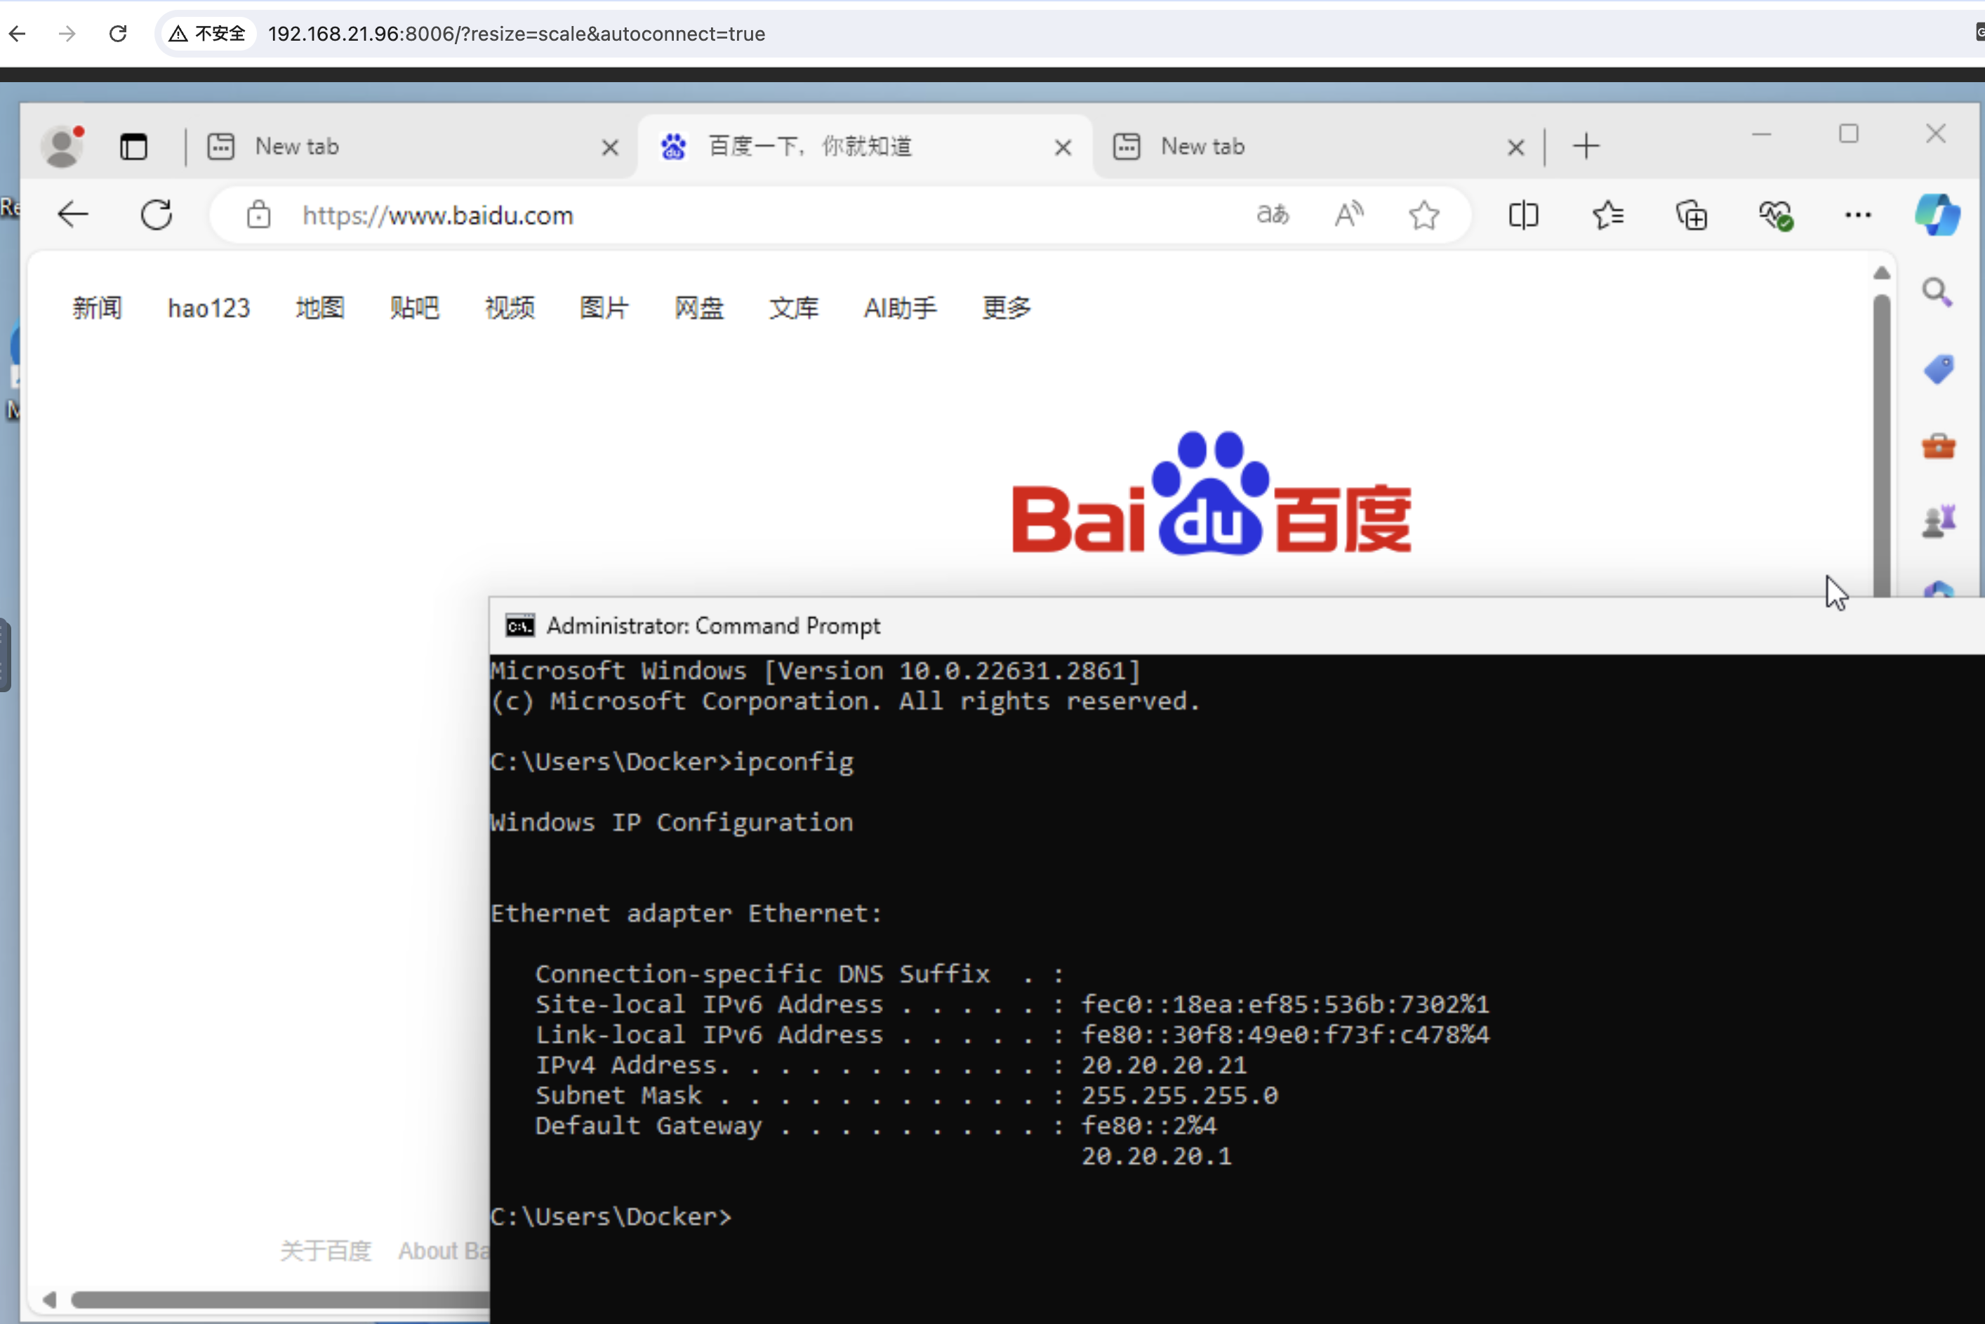Add page to favorites with star icon

point(1423,216)
